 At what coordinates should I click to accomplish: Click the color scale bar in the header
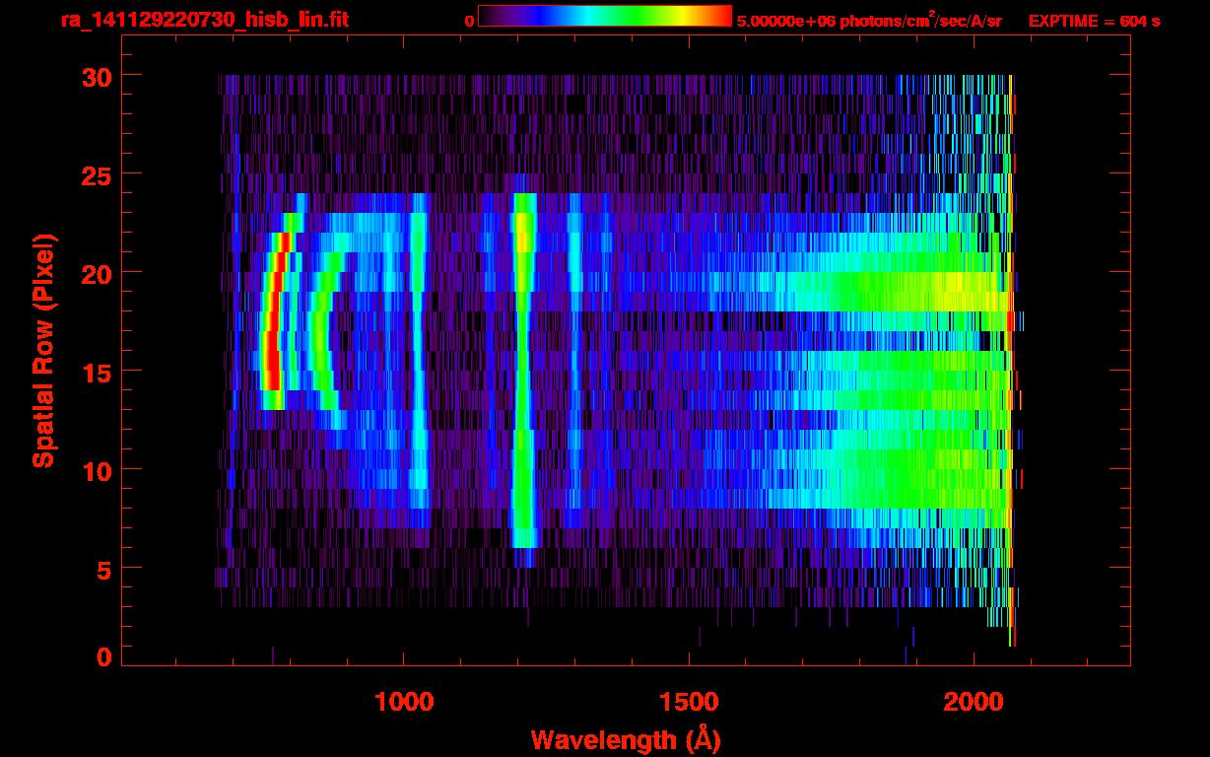coord(605,17)
